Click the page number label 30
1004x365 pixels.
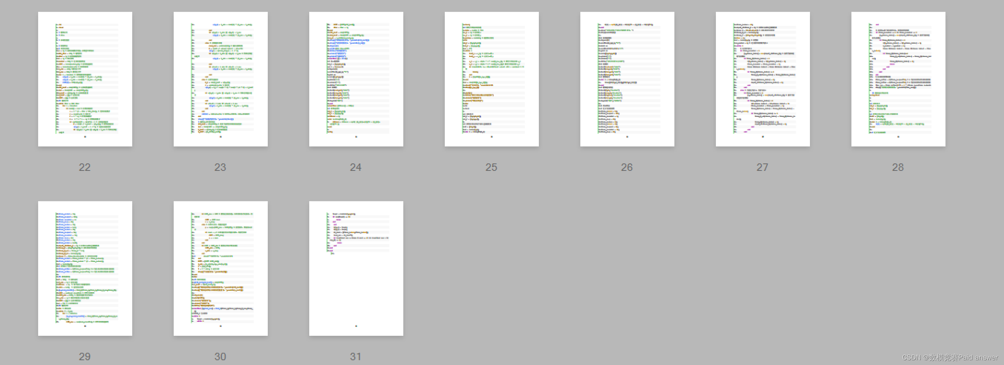220,357
